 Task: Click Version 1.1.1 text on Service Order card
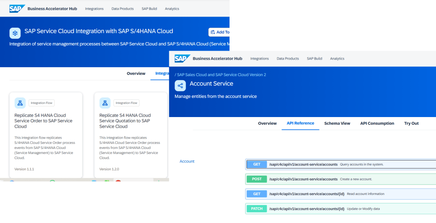[24, 169]
